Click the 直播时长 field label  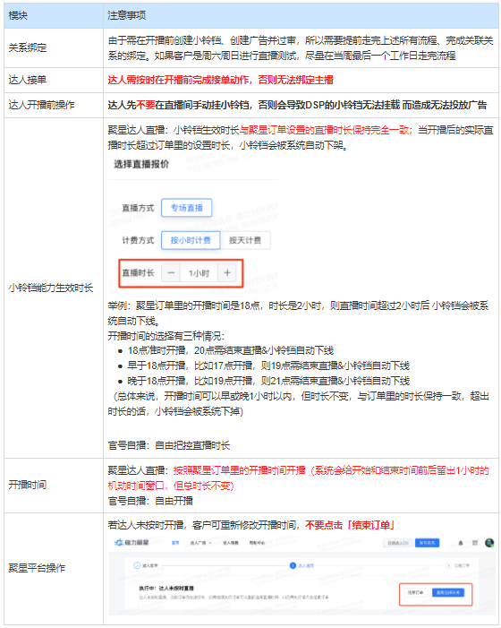point(138,273)
